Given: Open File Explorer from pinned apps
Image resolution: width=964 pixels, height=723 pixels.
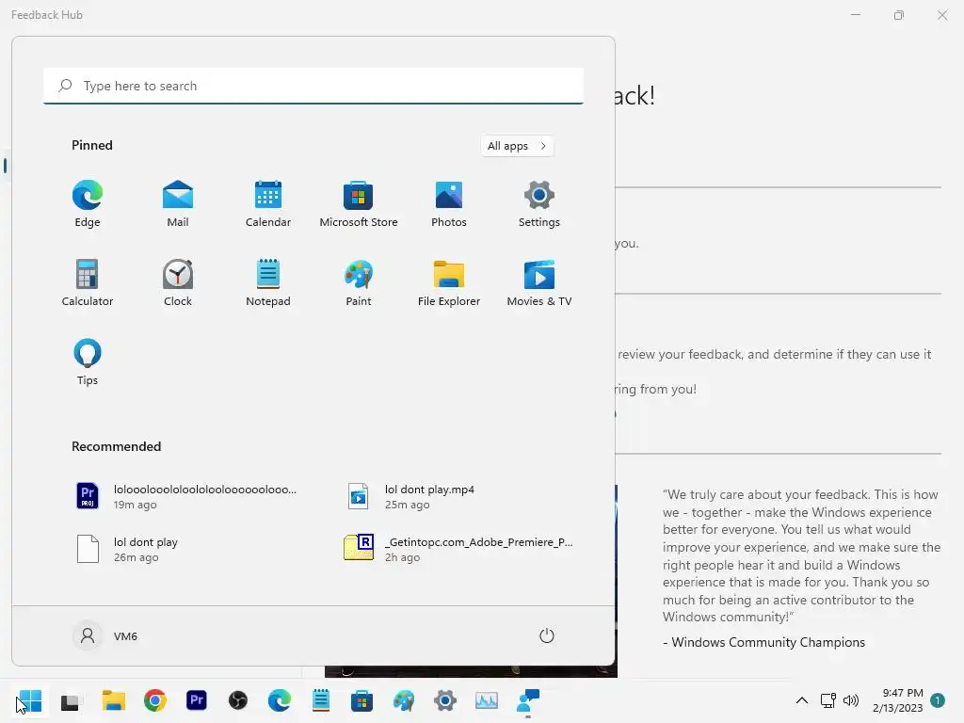Looking at the screenshot, I should tap(449, 282).
